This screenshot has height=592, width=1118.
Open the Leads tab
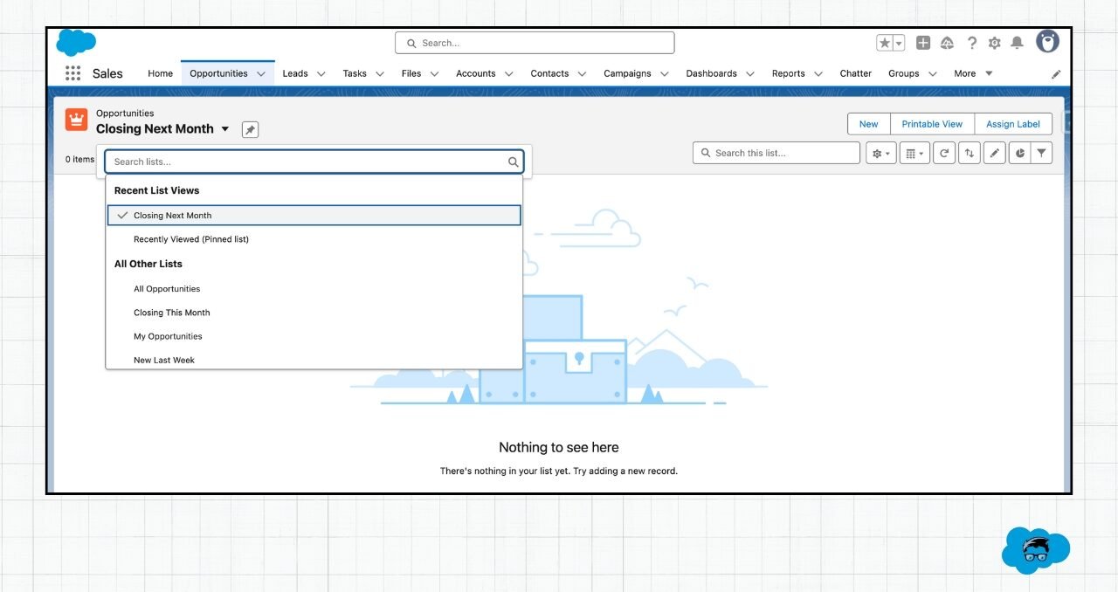295,73
